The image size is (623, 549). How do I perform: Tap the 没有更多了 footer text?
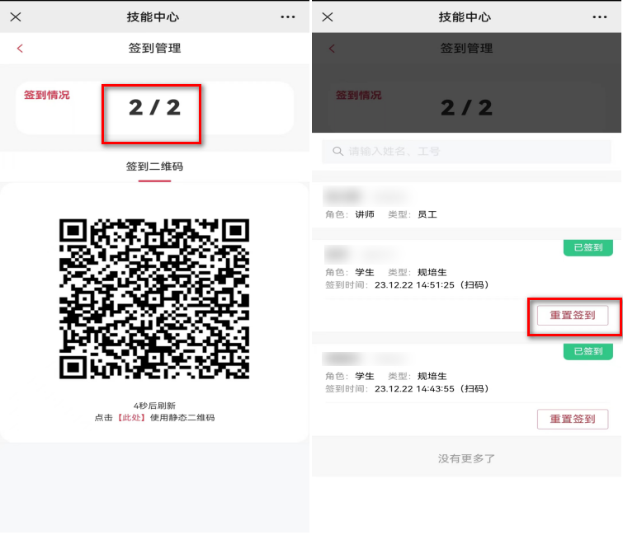(466, 458)
